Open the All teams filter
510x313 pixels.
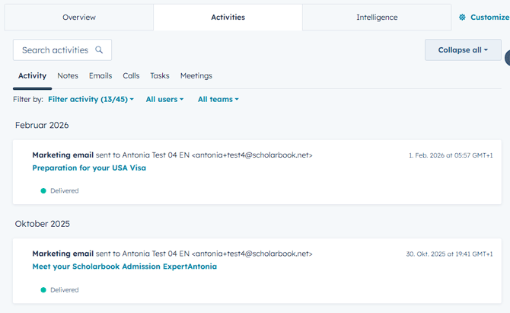(218, 99)
